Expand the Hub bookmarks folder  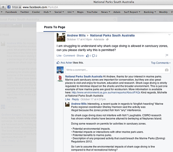click(x=47, y=12)
